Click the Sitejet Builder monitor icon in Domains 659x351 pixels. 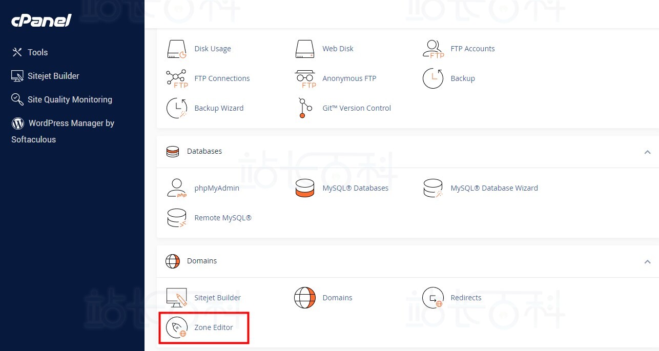pyautogui.click(x=176, y=298)
